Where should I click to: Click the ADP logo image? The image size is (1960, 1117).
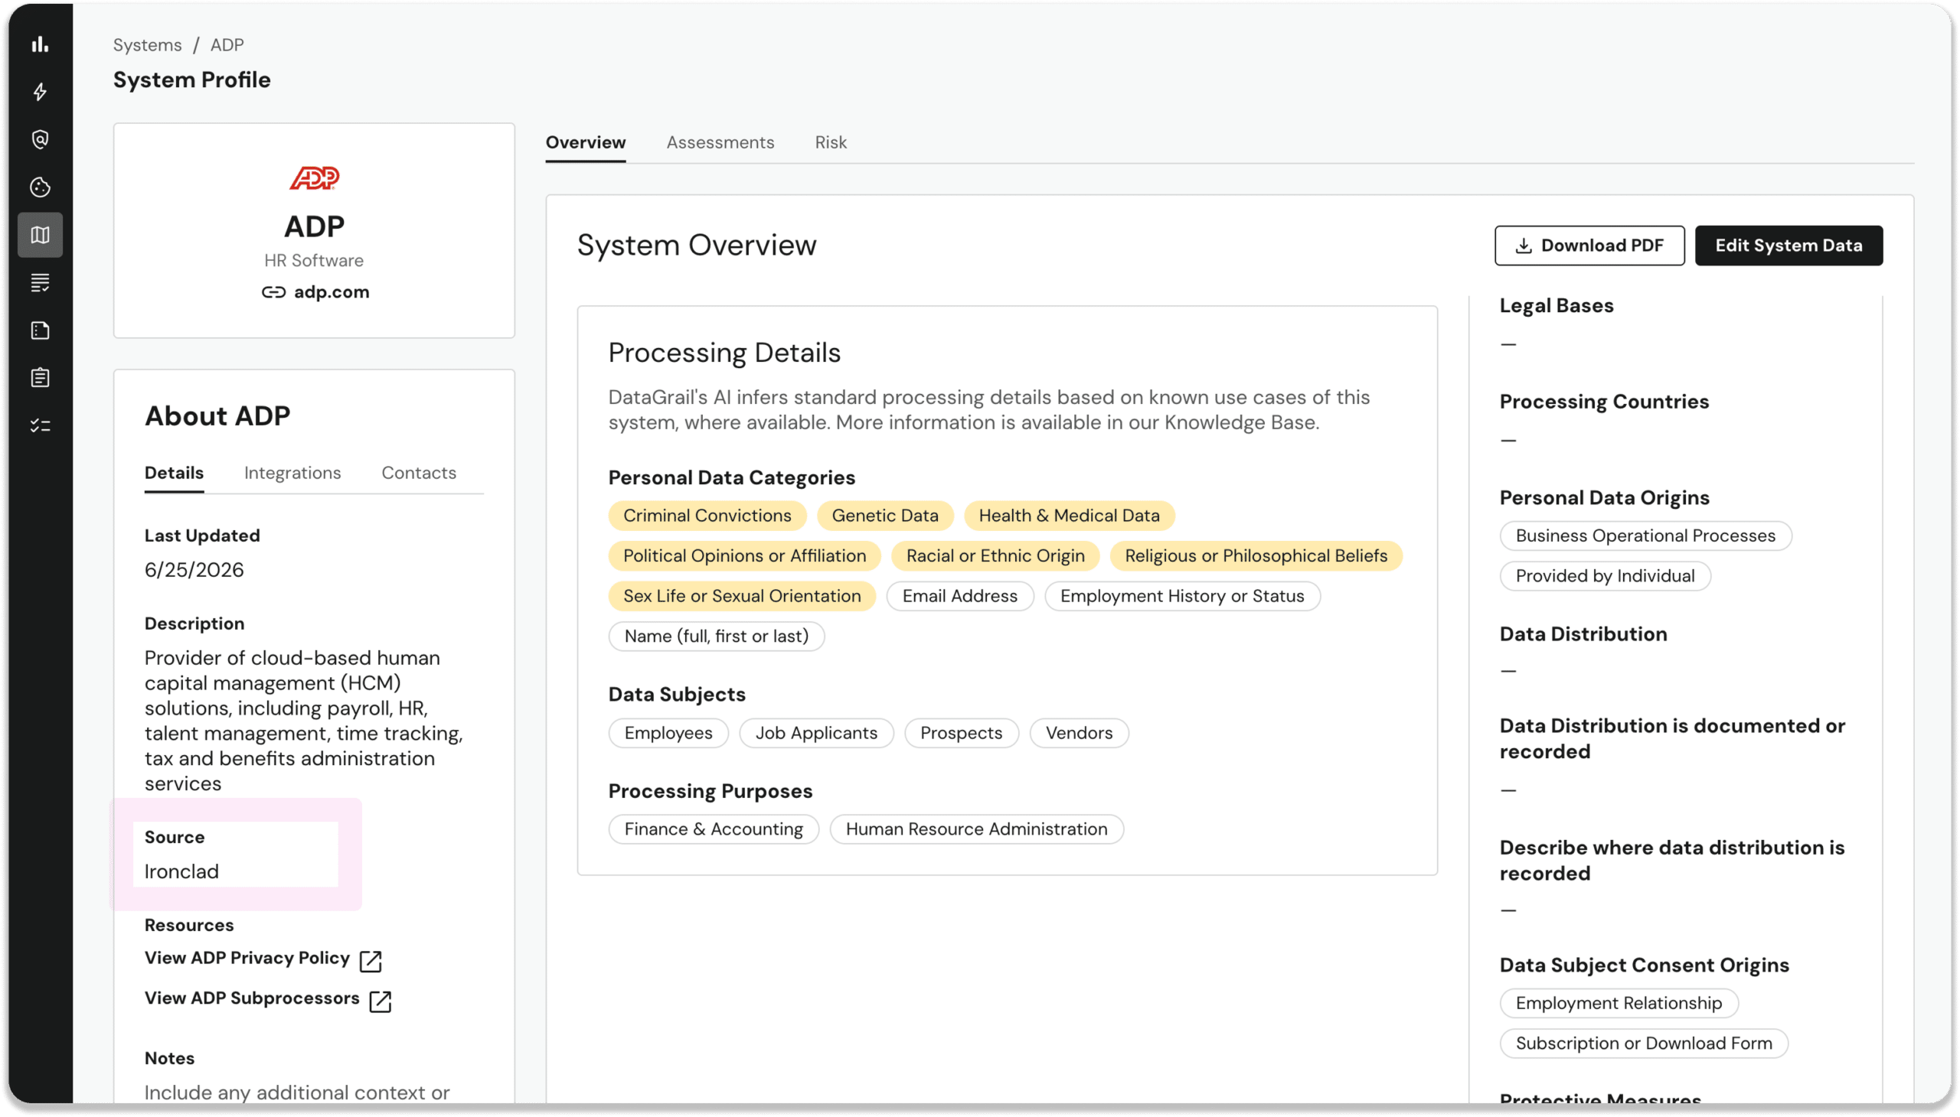pyautogui.click(x=314, y=178)
